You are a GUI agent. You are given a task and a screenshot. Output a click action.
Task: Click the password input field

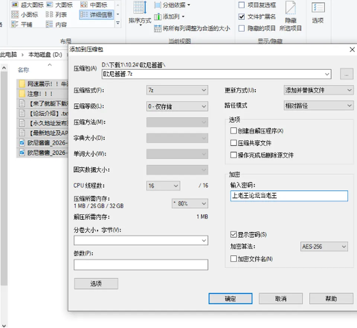[x=289, y=196]
